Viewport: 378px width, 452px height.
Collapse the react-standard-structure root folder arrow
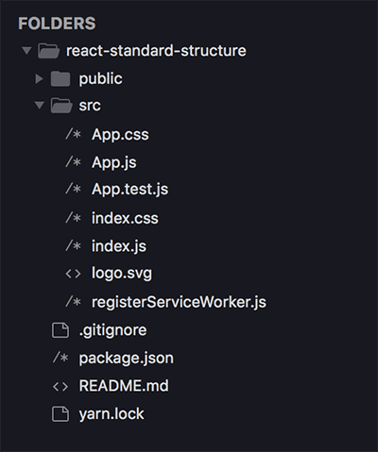(x=26, y=50)
